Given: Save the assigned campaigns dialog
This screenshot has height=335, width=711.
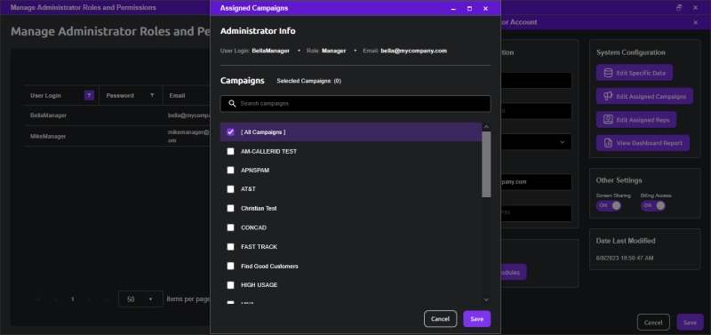Looking at the screenshot, I should click(x=476, y=319).
